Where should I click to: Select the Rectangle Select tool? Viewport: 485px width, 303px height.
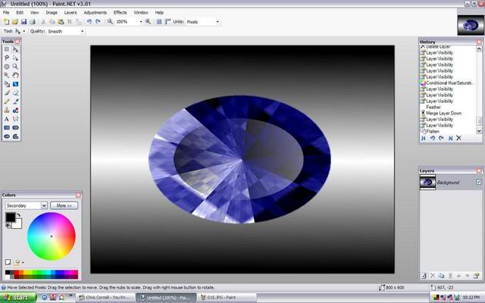pos(7,49)
